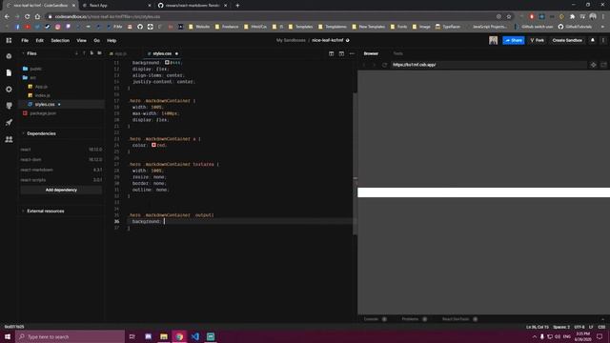
Task: Click the background color swatch on line 11
Action: pyautogui.click(x=167, y=62)
